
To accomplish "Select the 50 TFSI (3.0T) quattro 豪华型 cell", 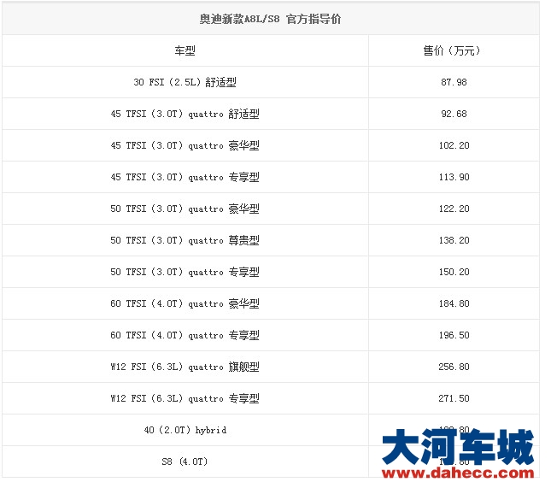I will [185, 209].
